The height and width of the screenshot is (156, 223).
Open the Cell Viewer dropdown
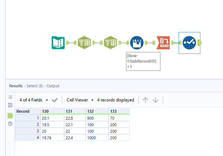click(x=80, y=100)
